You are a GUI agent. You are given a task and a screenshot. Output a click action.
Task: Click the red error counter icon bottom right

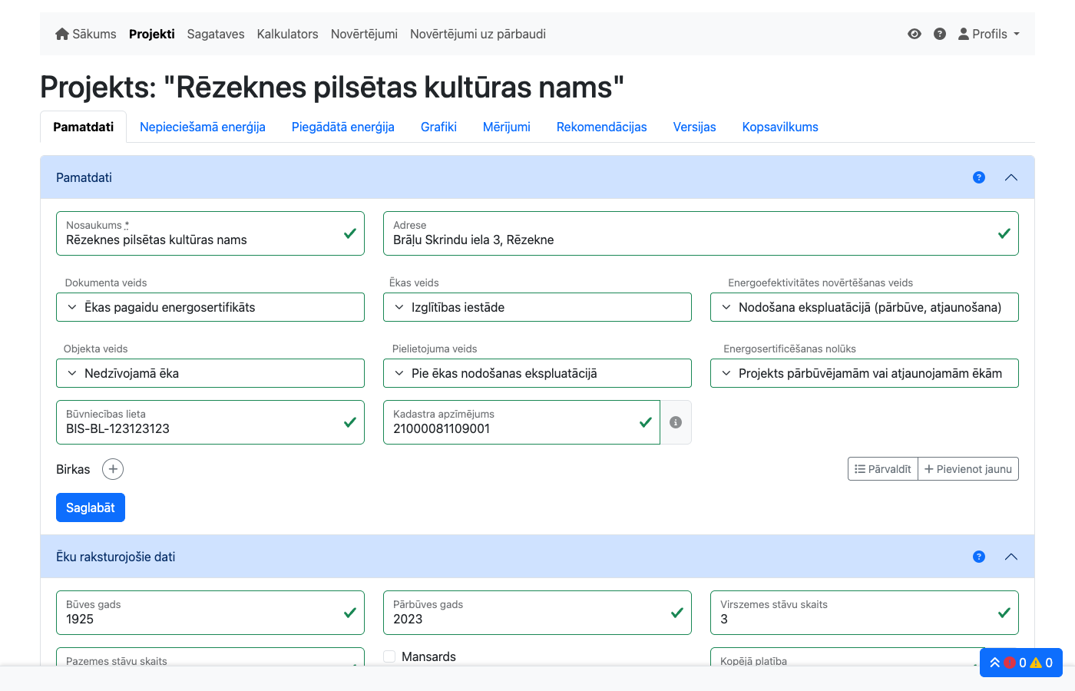point(1011,663)
